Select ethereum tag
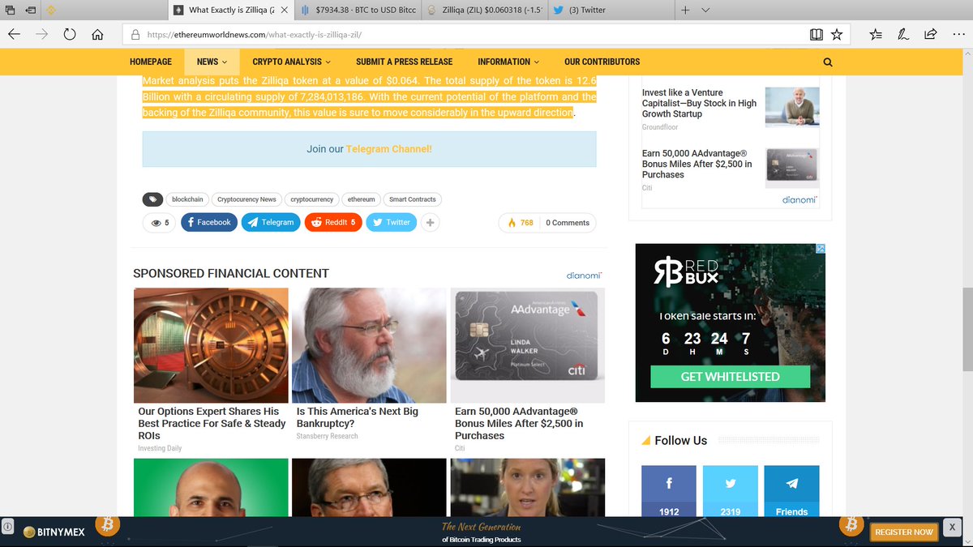973x547 pixels. [362, 199]
